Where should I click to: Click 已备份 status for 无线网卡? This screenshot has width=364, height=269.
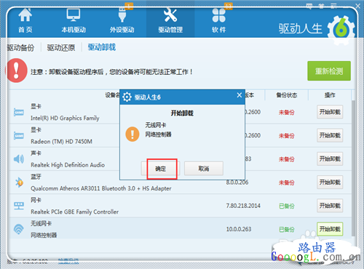pos(286,230)
